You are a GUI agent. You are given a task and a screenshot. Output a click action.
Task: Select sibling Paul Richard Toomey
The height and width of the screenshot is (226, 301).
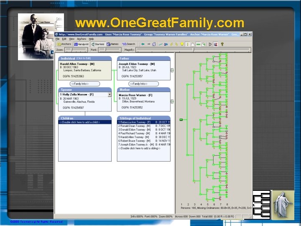pyautogui.click(x=143, y=134)
